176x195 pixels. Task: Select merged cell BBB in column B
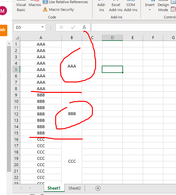click(72, 114)
